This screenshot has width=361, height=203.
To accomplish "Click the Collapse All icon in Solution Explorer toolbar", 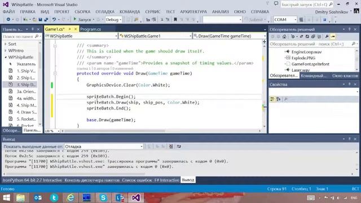I will (313, 36).
